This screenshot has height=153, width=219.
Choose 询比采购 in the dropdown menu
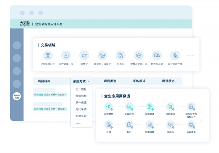[x=81, y=109]
